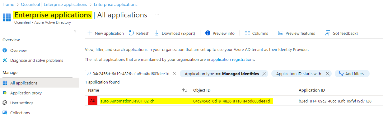This screenshot has width=383, height=118.
Task: Click the Application ID column header
Action: point(312,90)
